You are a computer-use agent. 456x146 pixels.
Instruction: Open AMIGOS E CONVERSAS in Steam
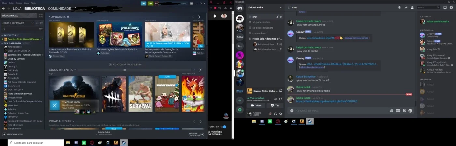click(196, 134)
